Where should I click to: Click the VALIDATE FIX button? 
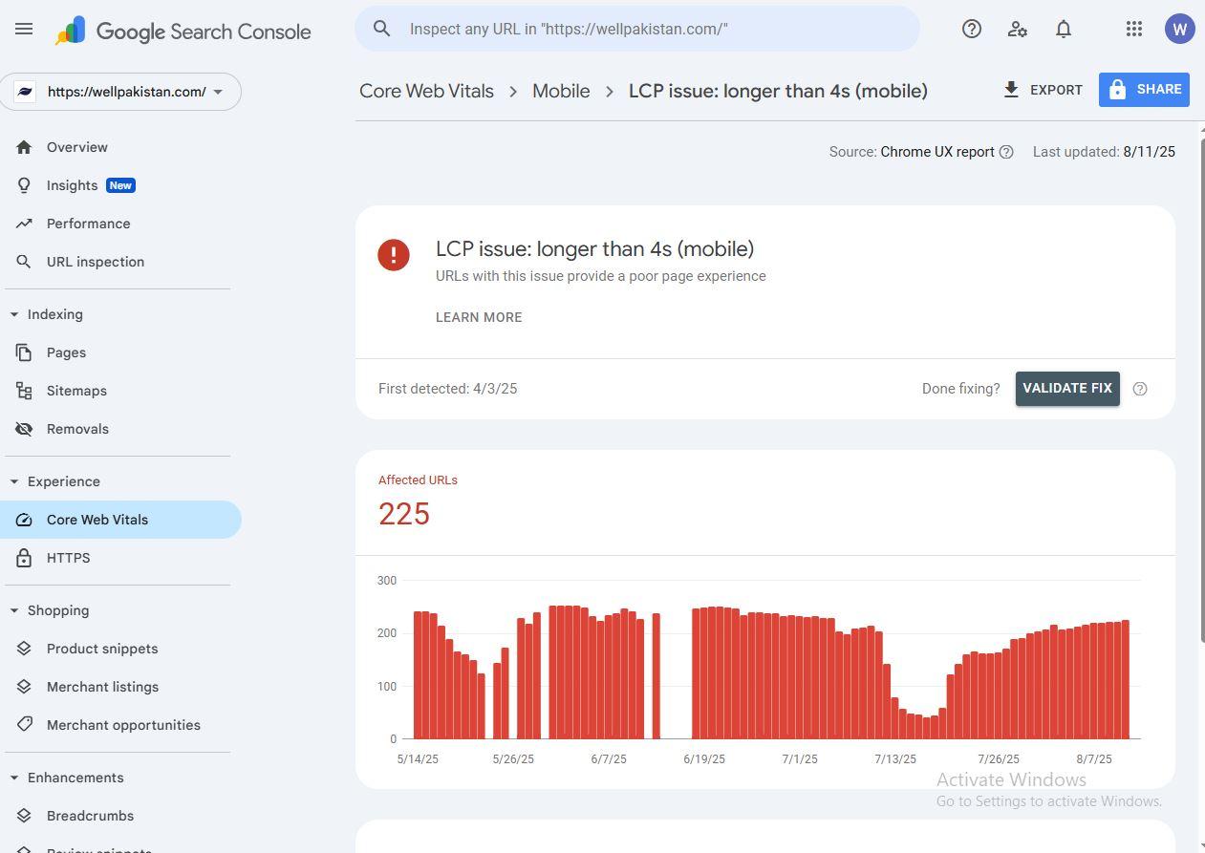tap(1067, 389)
